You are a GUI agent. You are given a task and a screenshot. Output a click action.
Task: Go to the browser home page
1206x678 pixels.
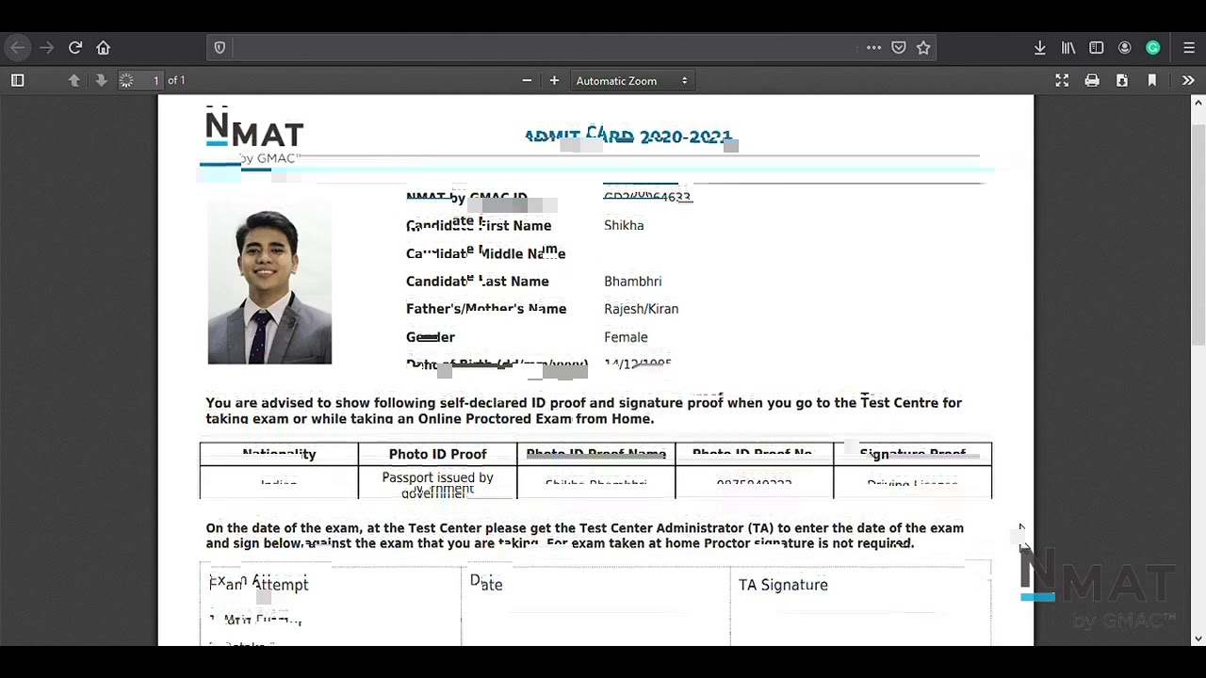tap(104, 47)
